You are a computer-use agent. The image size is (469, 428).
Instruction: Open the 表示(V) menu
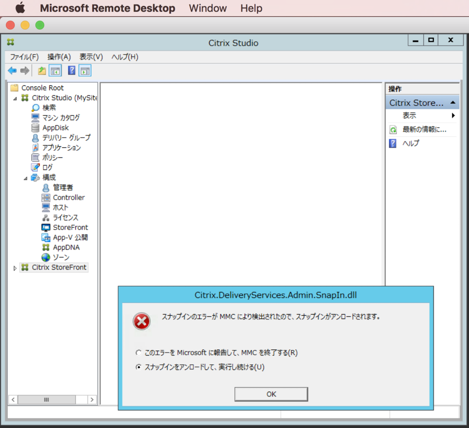tap(91, 57)
